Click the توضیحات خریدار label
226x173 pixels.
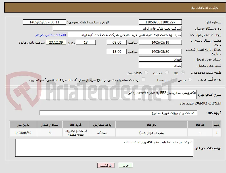208,148
